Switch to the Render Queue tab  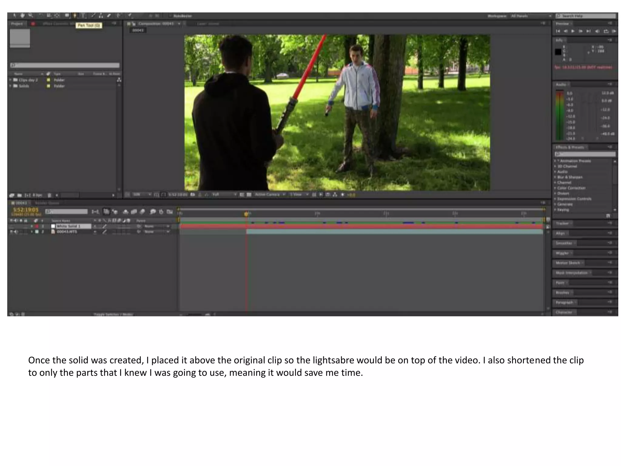pos(47,203)
